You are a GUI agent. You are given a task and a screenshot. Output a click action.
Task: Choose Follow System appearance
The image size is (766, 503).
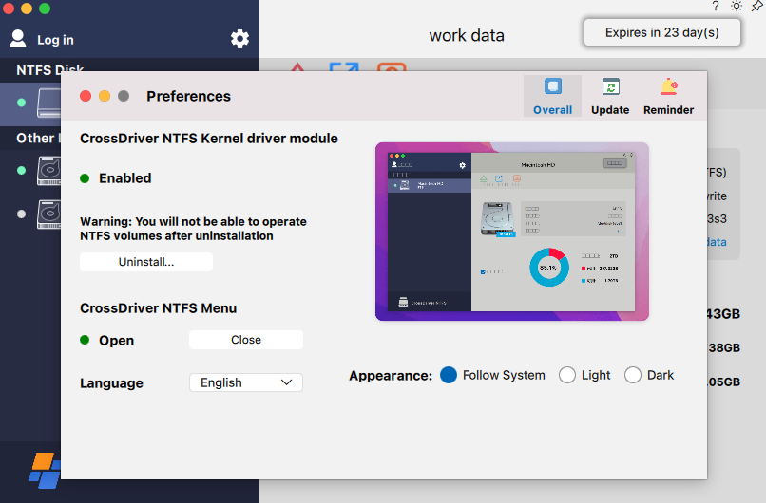click(450, 375)
